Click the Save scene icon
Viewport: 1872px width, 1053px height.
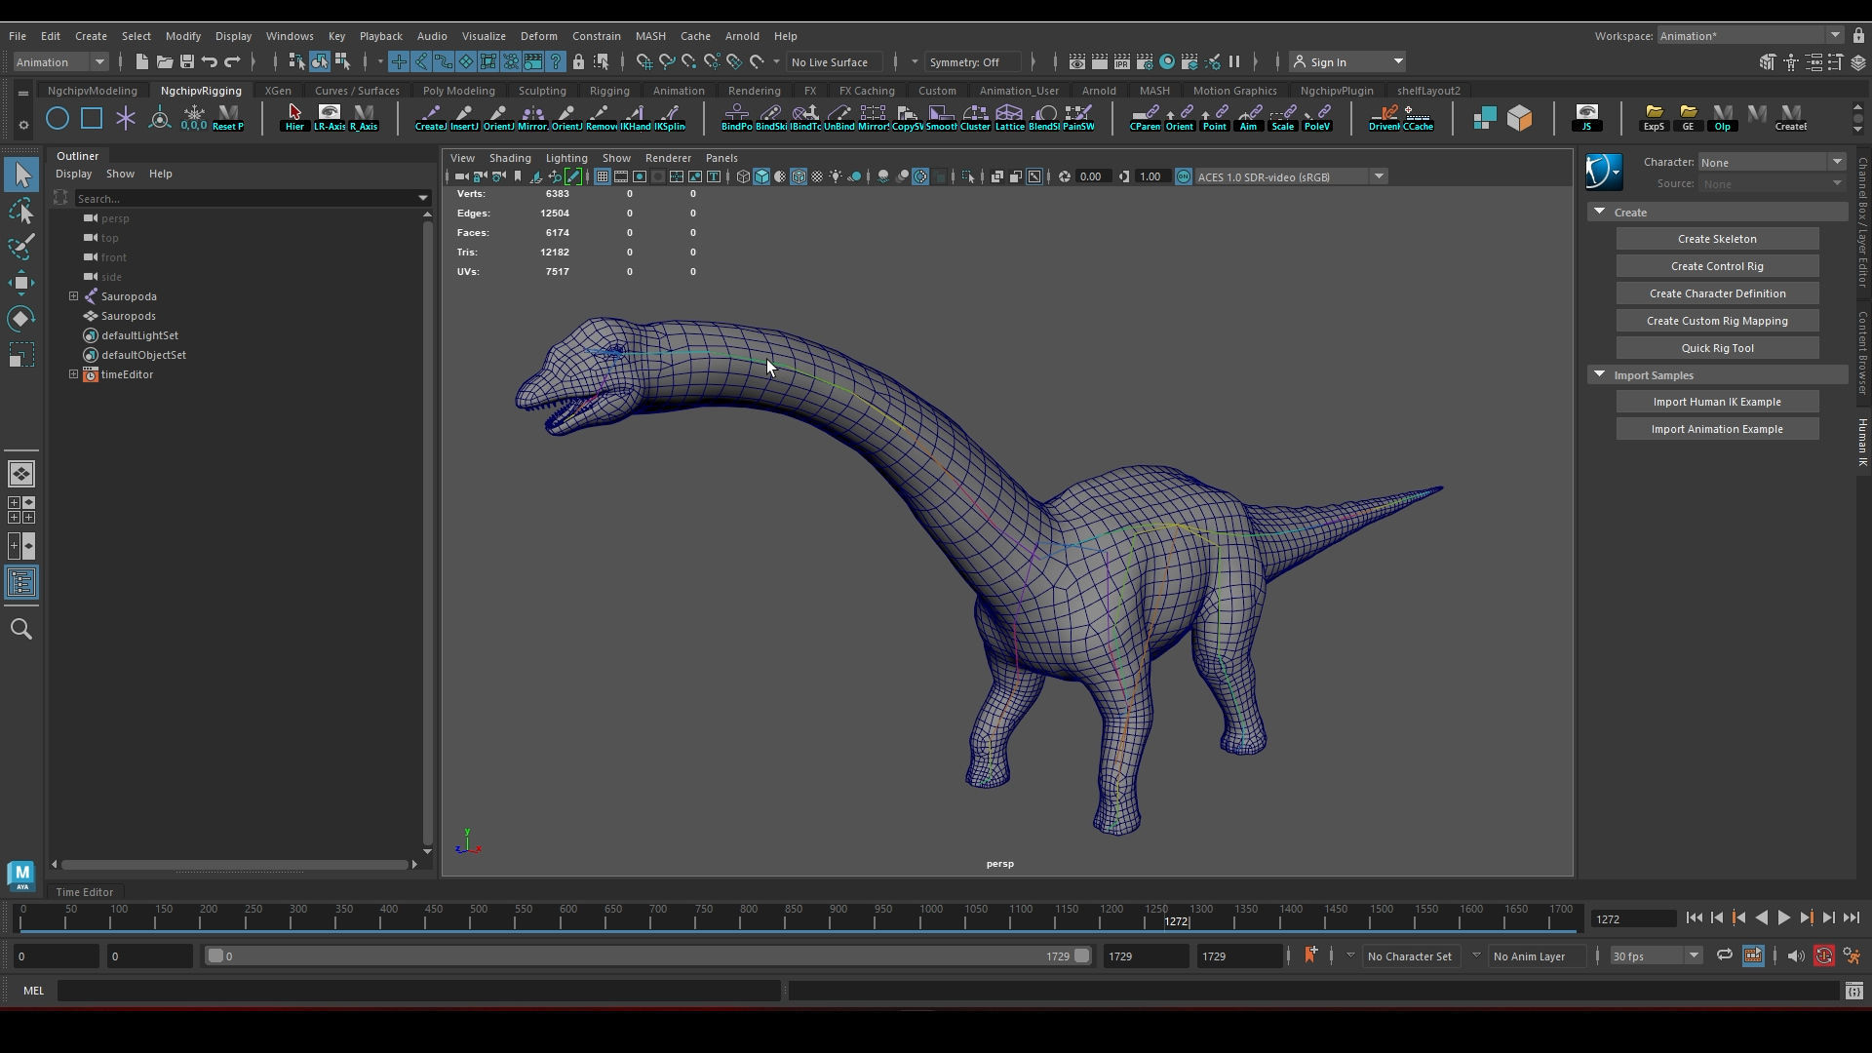pyautogui.click(x=187, y=62)
